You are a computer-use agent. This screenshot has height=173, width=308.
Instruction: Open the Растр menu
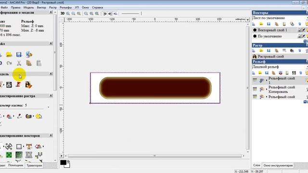point(53,8)
